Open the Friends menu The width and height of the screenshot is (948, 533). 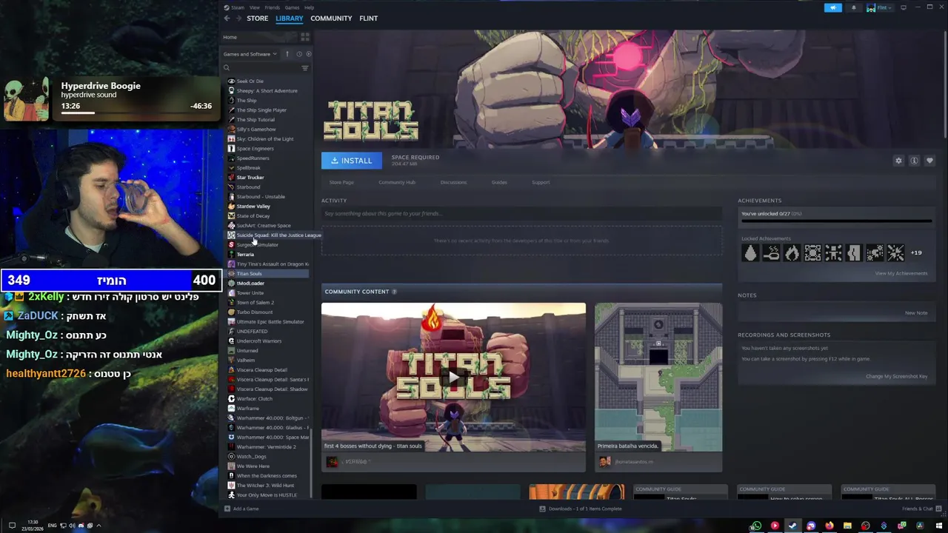pyautogui.click(x=272, y=7)
